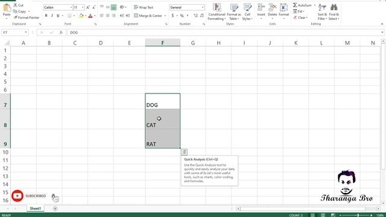Click Merge & Center
This screenshot has width=386, height=217.
[x=148, y=16]
